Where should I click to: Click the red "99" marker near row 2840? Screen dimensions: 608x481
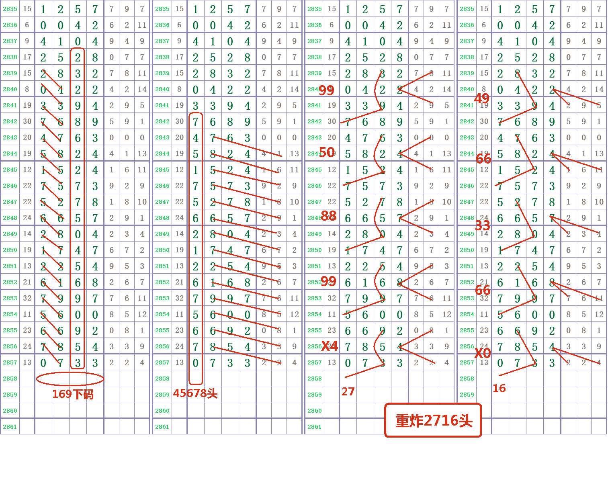[x=327, y=91]
